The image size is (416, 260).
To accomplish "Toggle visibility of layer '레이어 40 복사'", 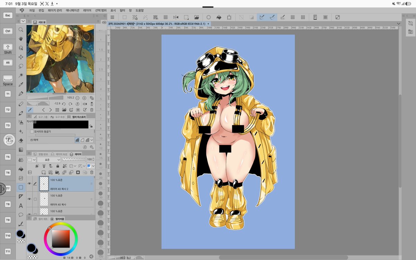I will click(29, 199).
